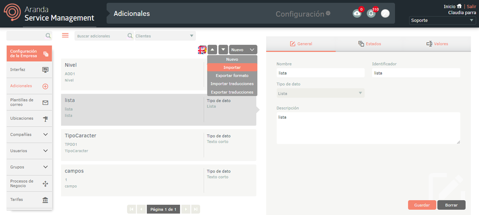
Task: Choose Exportar traducciones menu option
Action: [x=232, y=92]
